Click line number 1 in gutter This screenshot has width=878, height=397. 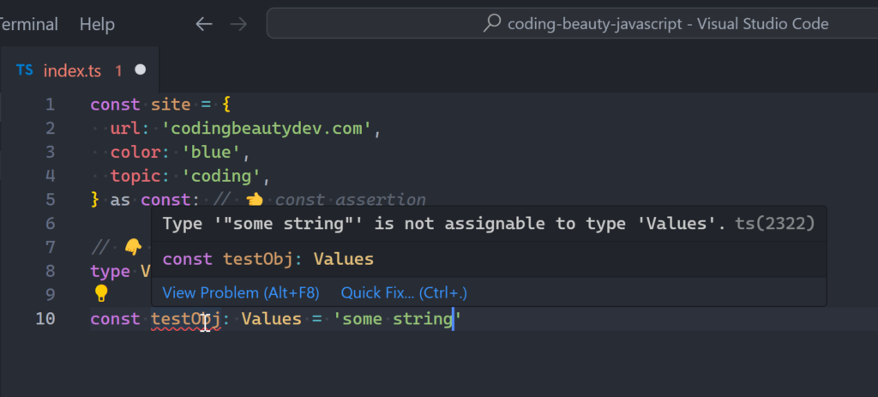click(51, 105)
